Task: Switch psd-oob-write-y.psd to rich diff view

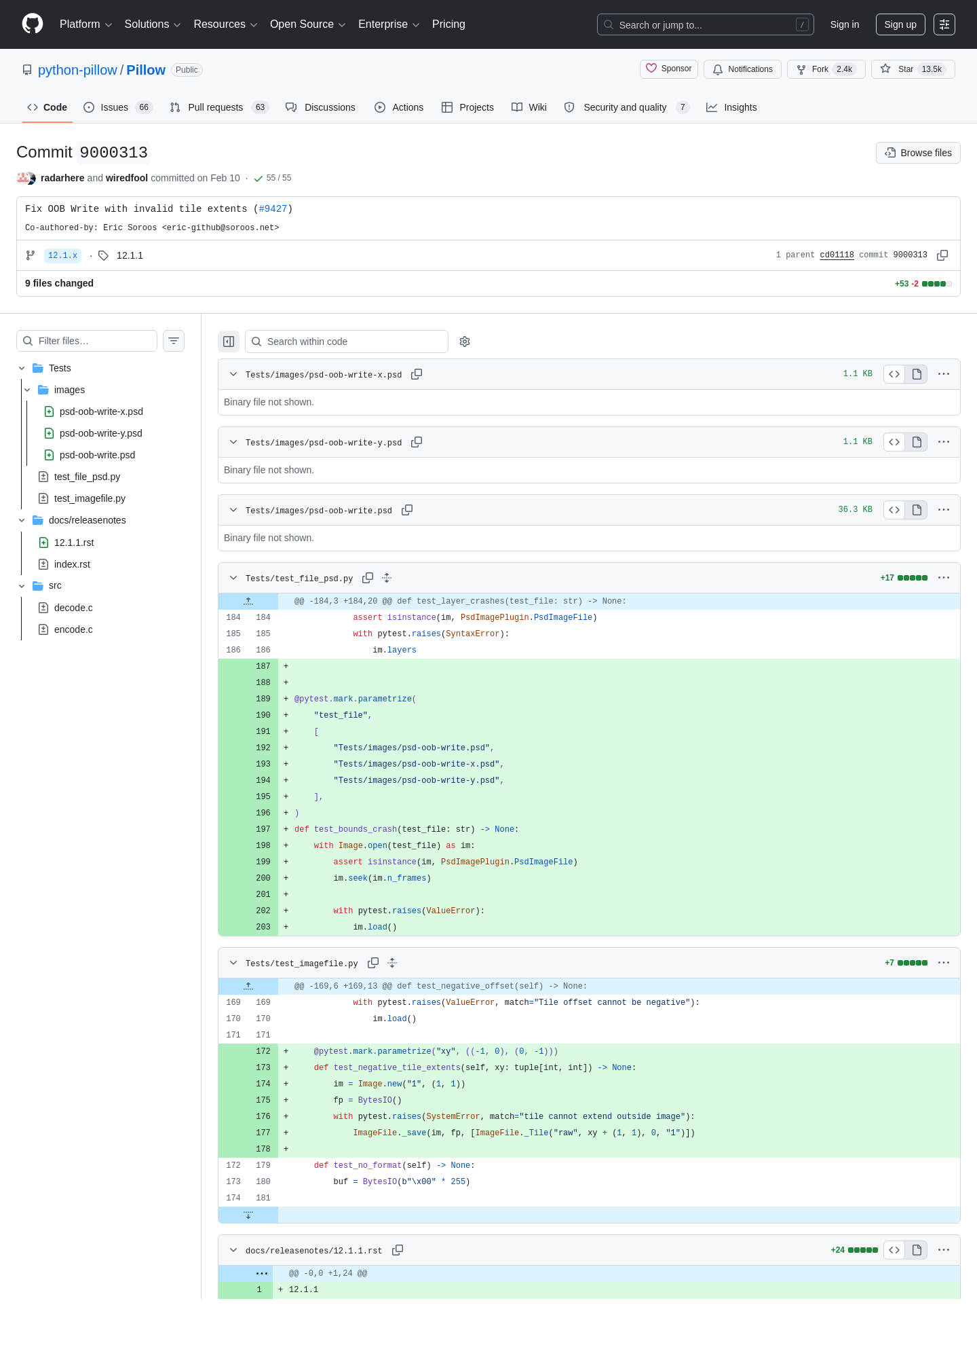Action: 917,442
